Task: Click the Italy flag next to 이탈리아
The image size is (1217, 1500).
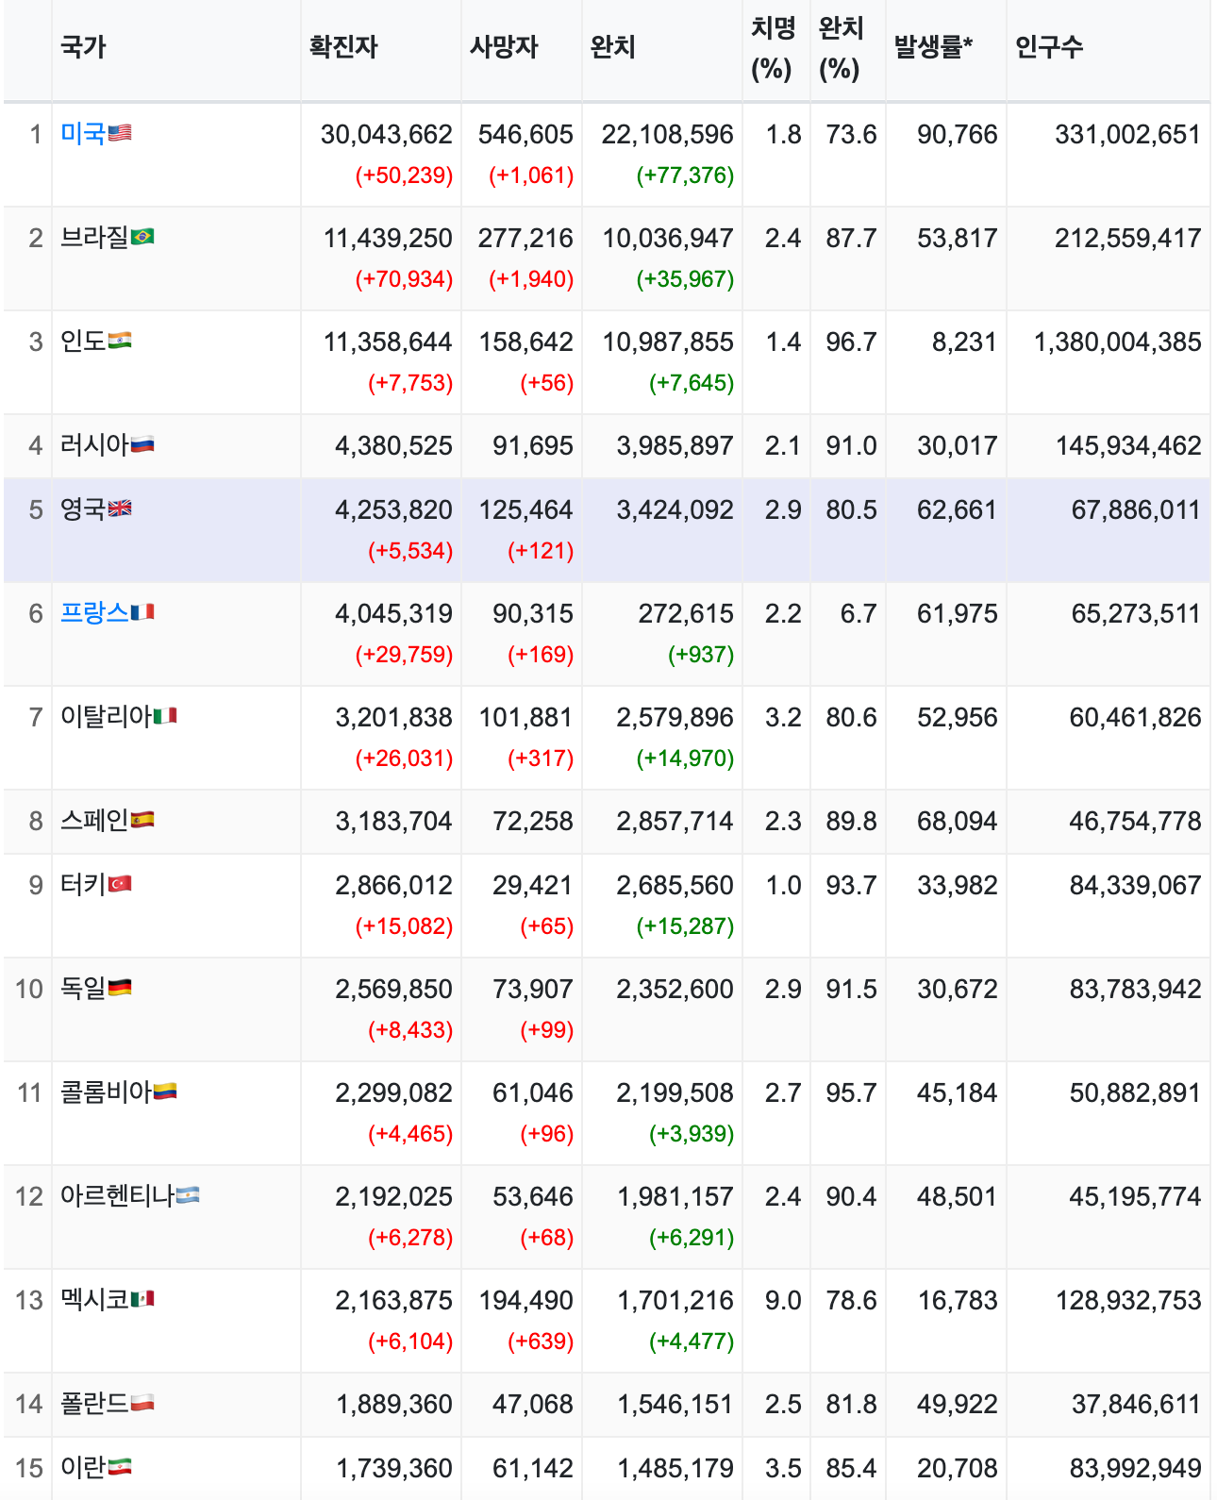Action: coord(165,716)
